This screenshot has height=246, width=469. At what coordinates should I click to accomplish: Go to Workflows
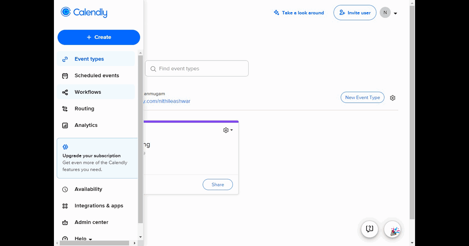96,92
